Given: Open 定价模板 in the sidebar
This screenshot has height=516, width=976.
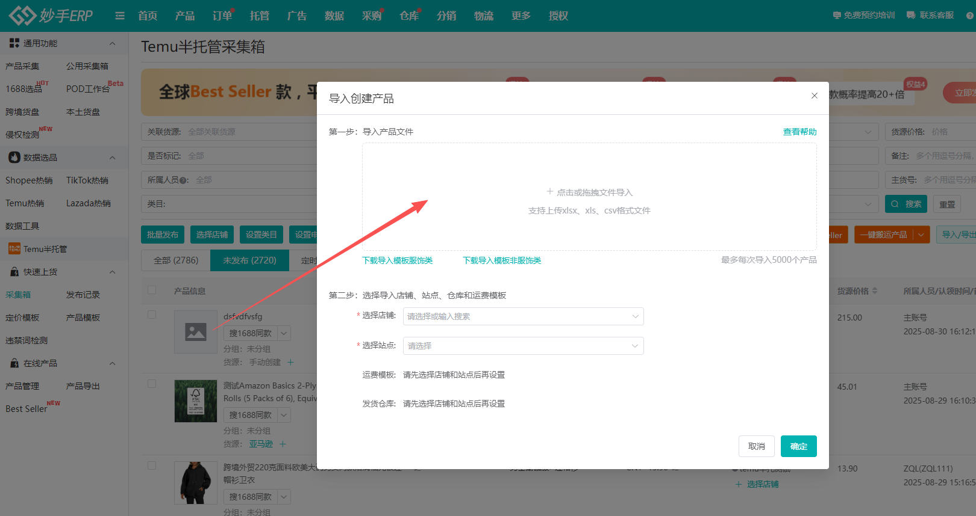Looking at the screenshot, I should pyautogui.click(x=22, y=318).
